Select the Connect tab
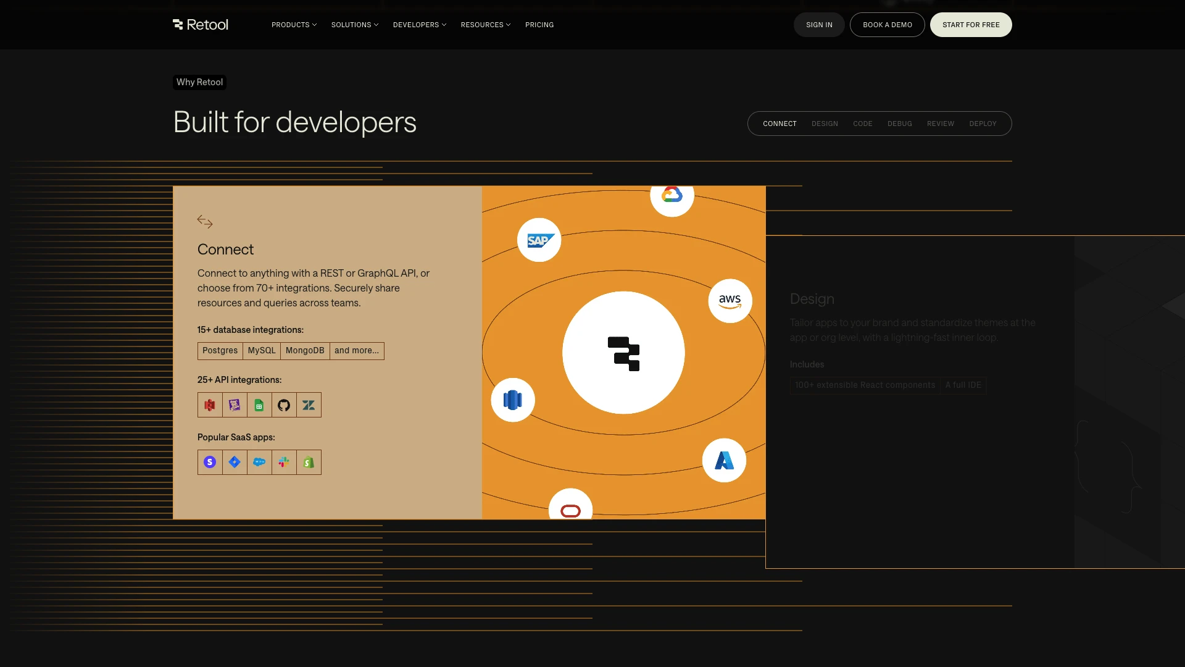 click(780, 124)
